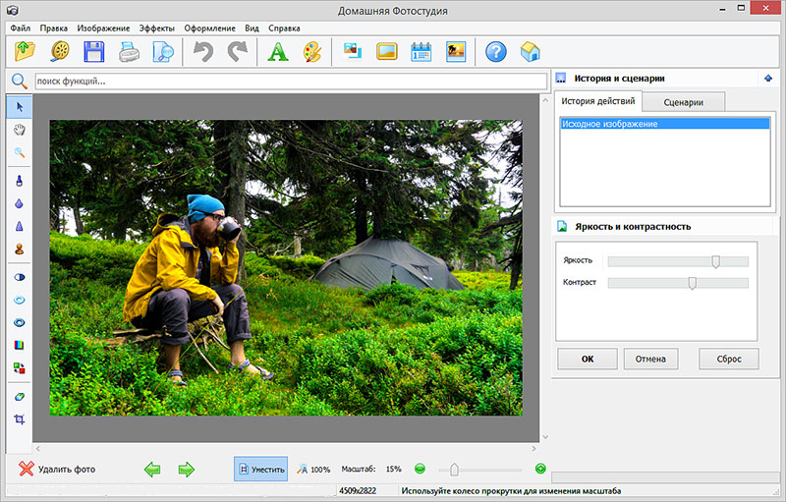The image size is (786, 502).
Task: Click the Отмена button
Action: tap(650, 359)
